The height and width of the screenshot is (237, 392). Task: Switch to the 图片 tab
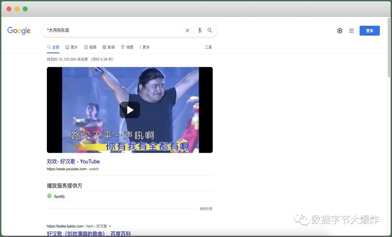(x=72, y=47)
